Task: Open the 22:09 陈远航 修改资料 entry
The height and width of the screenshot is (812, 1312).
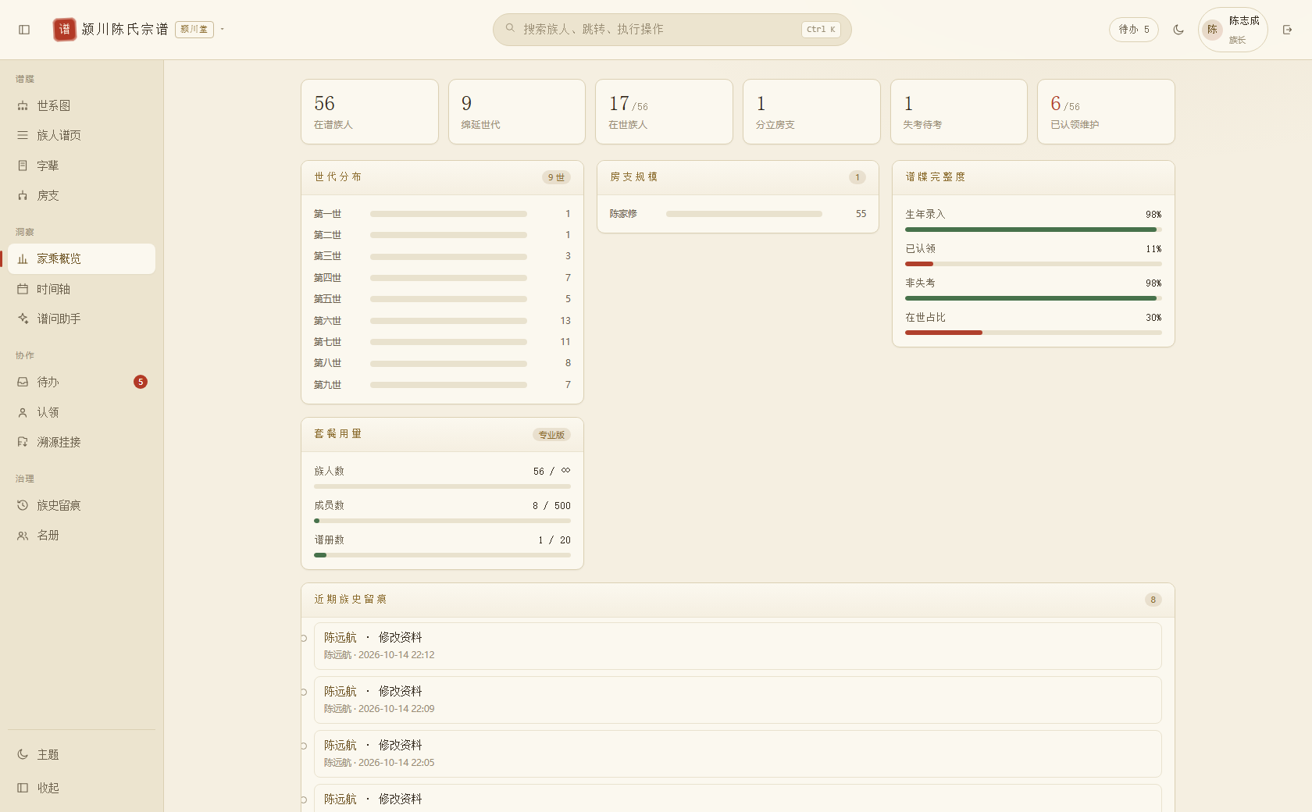Action: [x=737, y=700]
